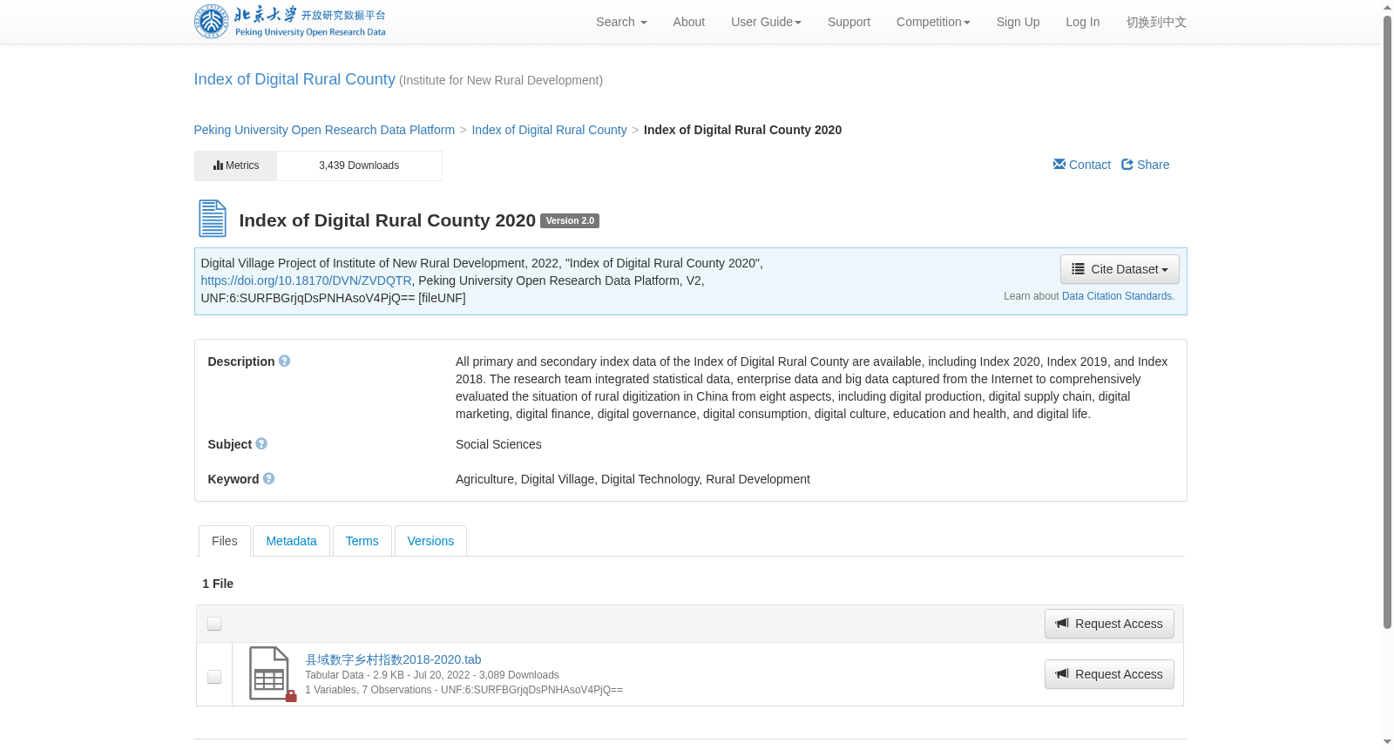Open the 县域数字乡村指数2018-2020.tab file link
This screenshot has height=750, width=1394.
(393, 659)
